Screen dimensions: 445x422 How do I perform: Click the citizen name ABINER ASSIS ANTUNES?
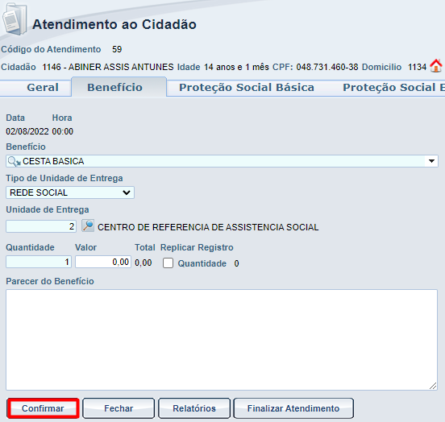tap(121, 67)
